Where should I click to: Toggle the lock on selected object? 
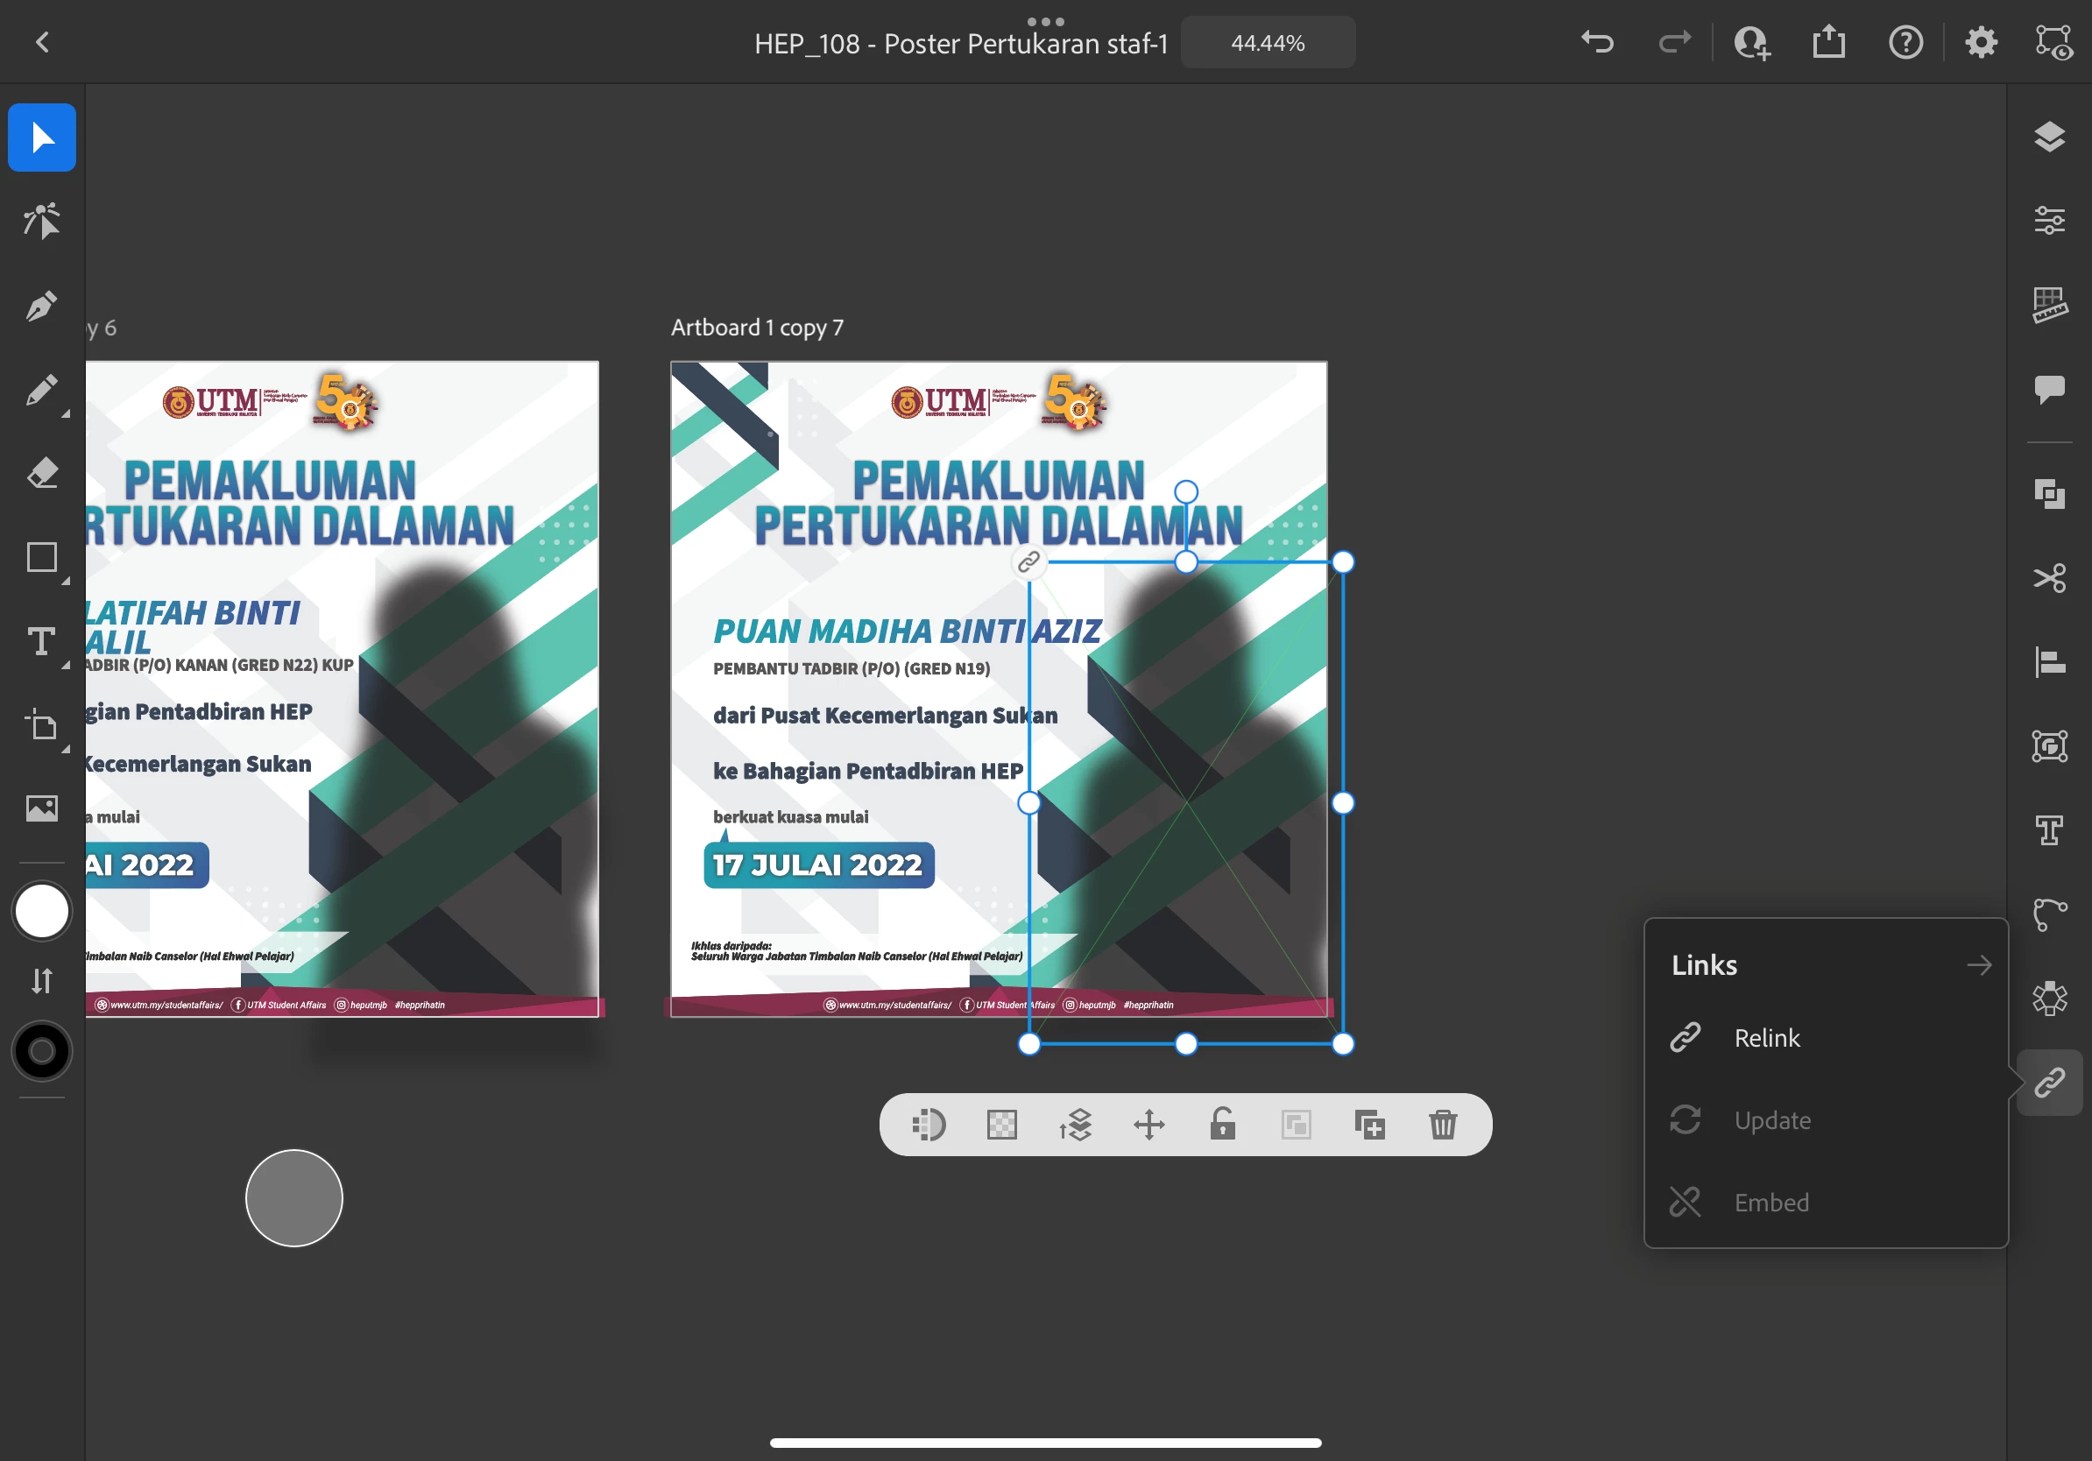1222,1124
